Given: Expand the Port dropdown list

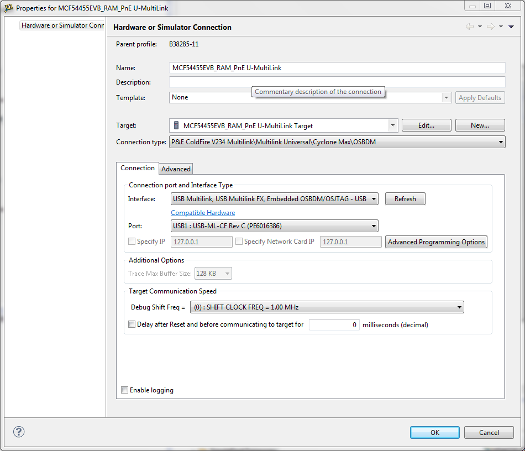Looking at the screenshot, I should click(x=275, y=226).
